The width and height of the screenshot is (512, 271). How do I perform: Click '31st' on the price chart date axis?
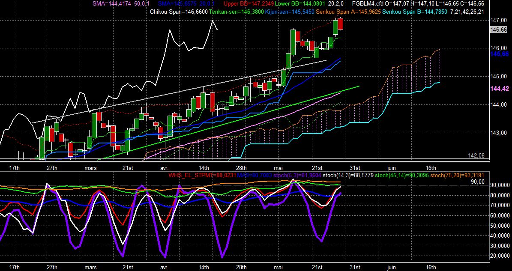[x=355, y=168]
